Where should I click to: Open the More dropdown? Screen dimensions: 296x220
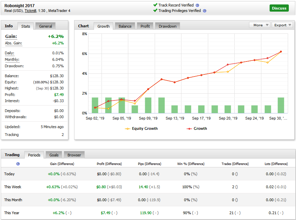tap(260, 25)
